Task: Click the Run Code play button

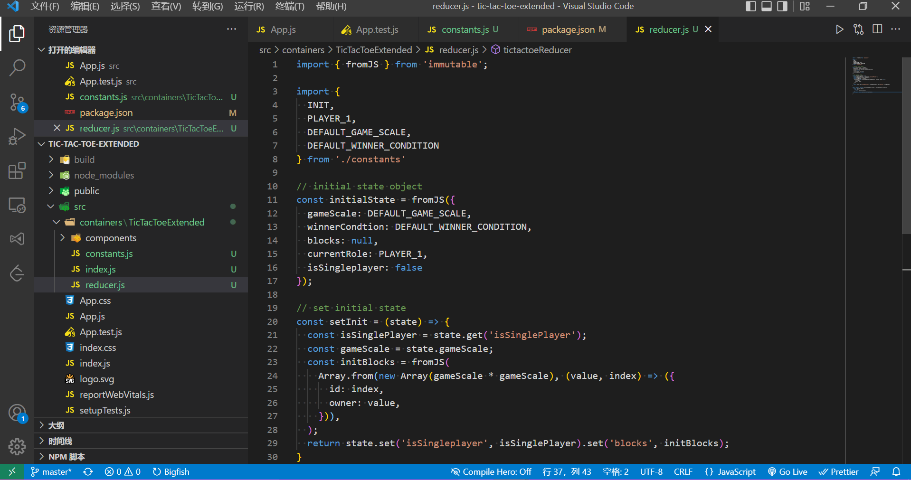Action: point(839,29)
